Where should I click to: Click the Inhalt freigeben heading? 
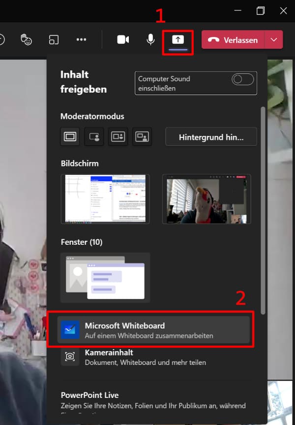click(x=84, y=82)
